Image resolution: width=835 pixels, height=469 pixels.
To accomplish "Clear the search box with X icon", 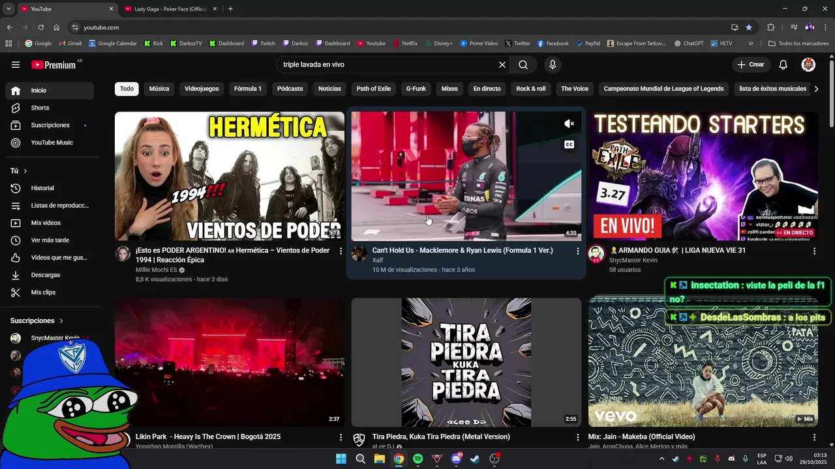I will point(502,64).
